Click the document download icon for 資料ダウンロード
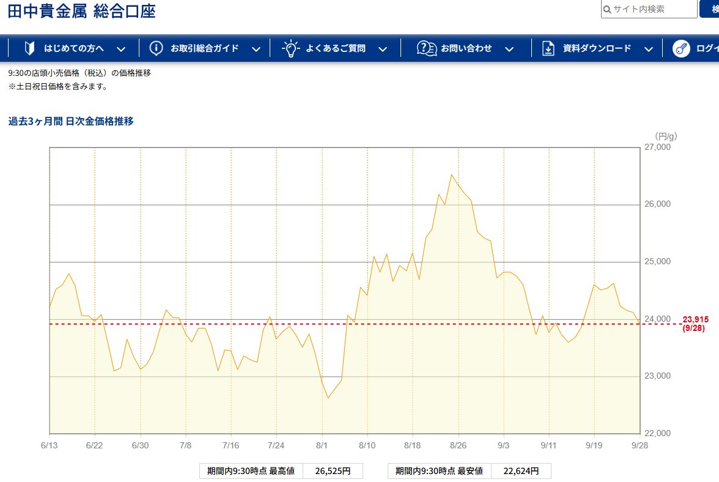The image size is (719, 482). pos(548,48)
